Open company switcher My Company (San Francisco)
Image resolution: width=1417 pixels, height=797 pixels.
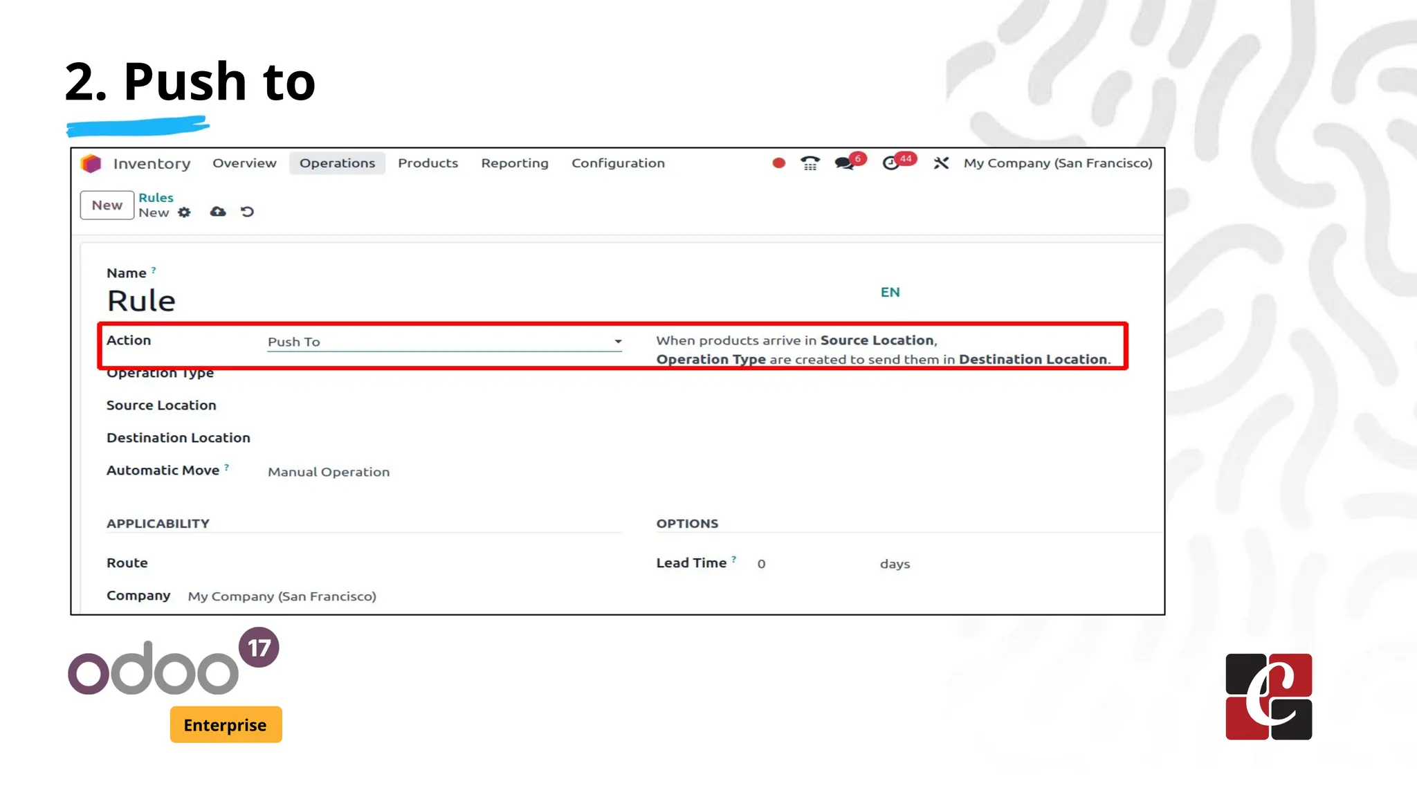coord(1057,163)
